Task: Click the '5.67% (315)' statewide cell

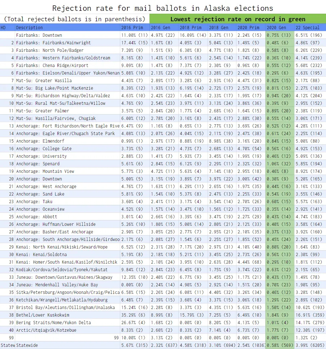Action: [135, 345]
